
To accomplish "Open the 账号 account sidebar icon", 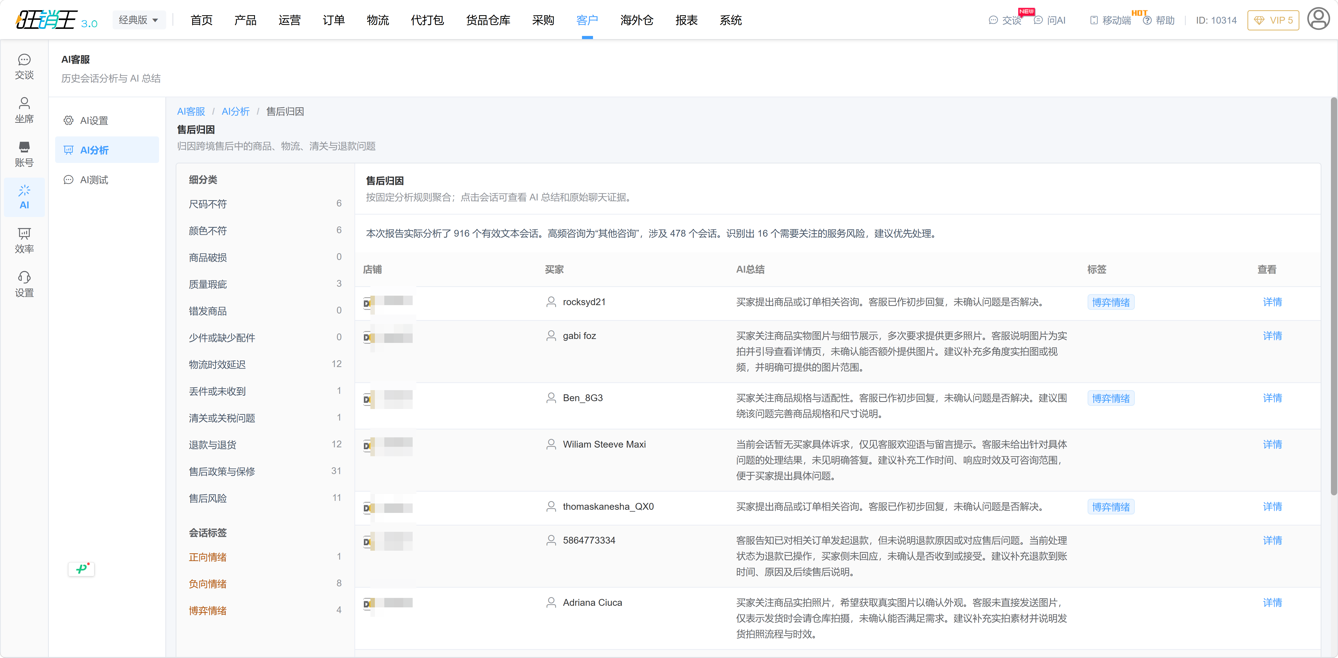I will pos(24,154).
